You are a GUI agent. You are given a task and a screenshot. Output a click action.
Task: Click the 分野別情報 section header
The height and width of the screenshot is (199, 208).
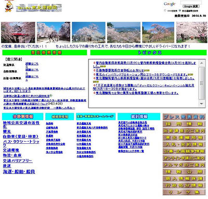[23, 116]
